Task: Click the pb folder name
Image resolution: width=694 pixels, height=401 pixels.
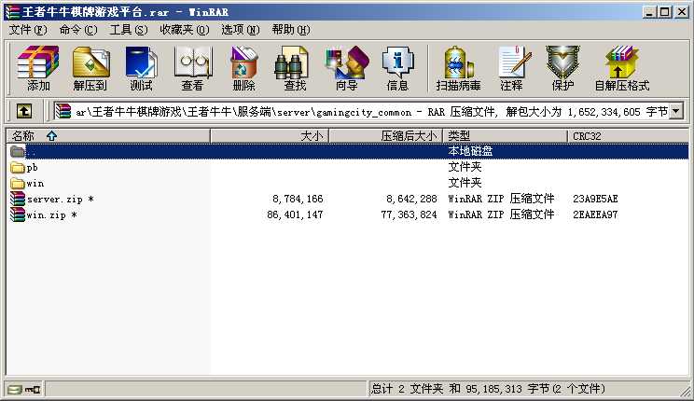Action: tap(32, 168)
